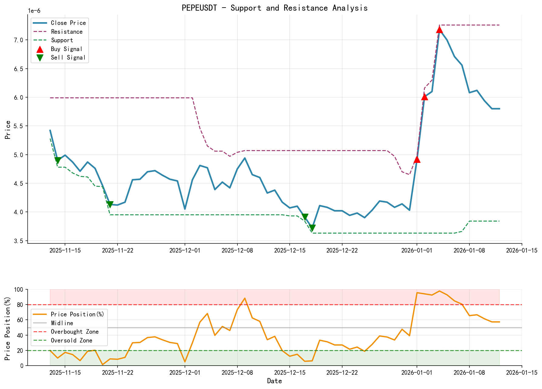Click the gray Midline sample in bottom legend
The width and height of the screenshot is (542, 389).
[x=40, y=323]
